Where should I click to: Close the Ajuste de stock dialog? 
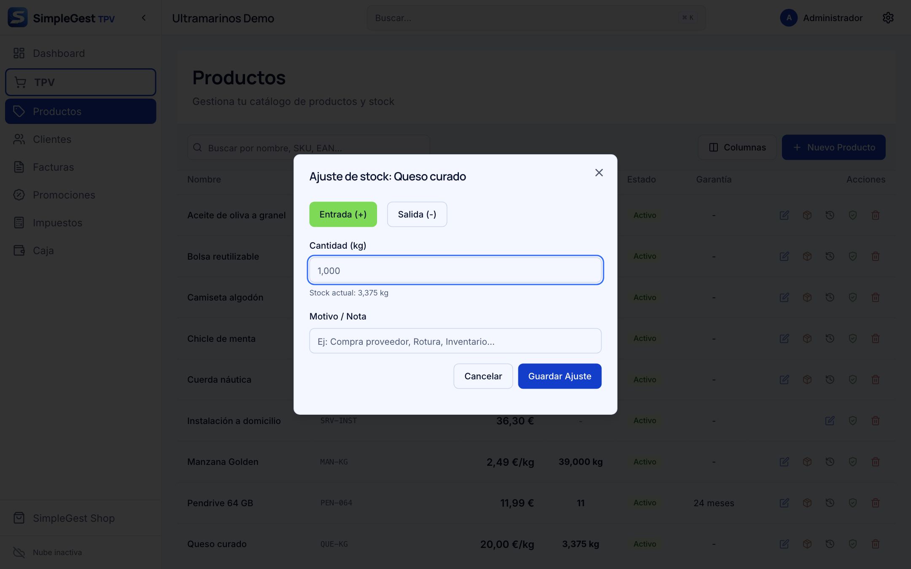point(599,172)
